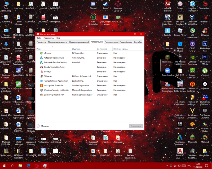Click Realtek Semiconductor publisher cell
Screen dimensions: 212x169
[82, 95]
